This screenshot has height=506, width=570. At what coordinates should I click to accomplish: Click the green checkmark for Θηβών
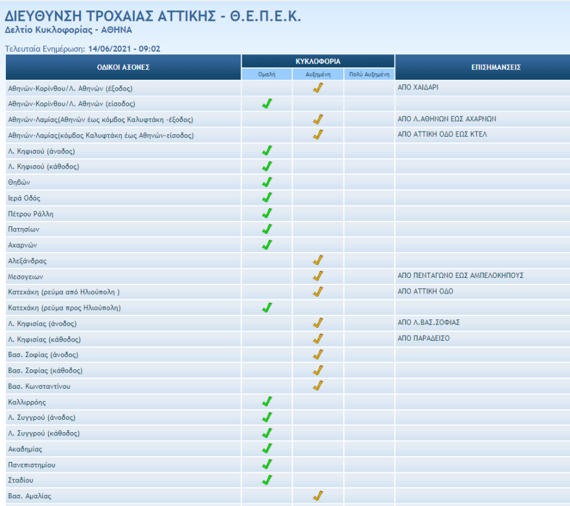click(x=267, y=182)
